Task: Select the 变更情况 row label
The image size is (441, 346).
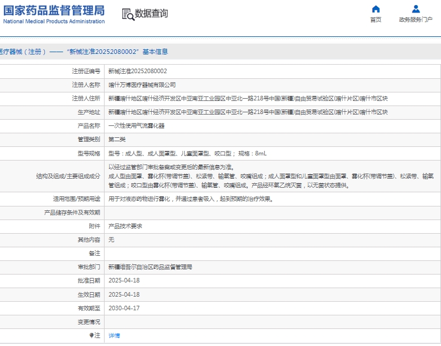Action: pos(89,322)
